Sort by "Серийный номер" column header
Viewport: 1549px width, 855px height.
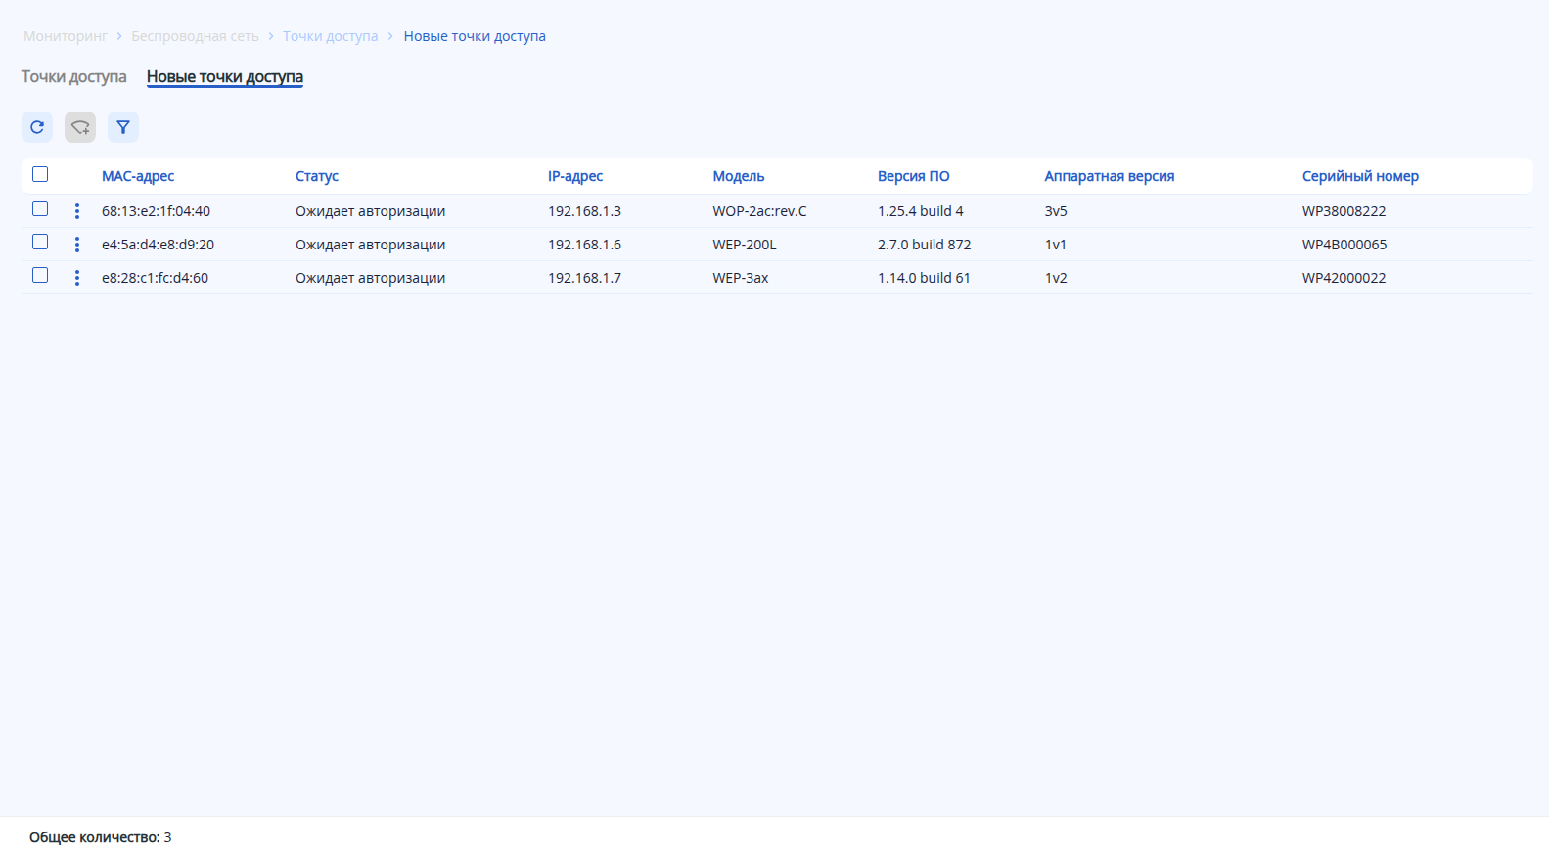pos(1360,176)
